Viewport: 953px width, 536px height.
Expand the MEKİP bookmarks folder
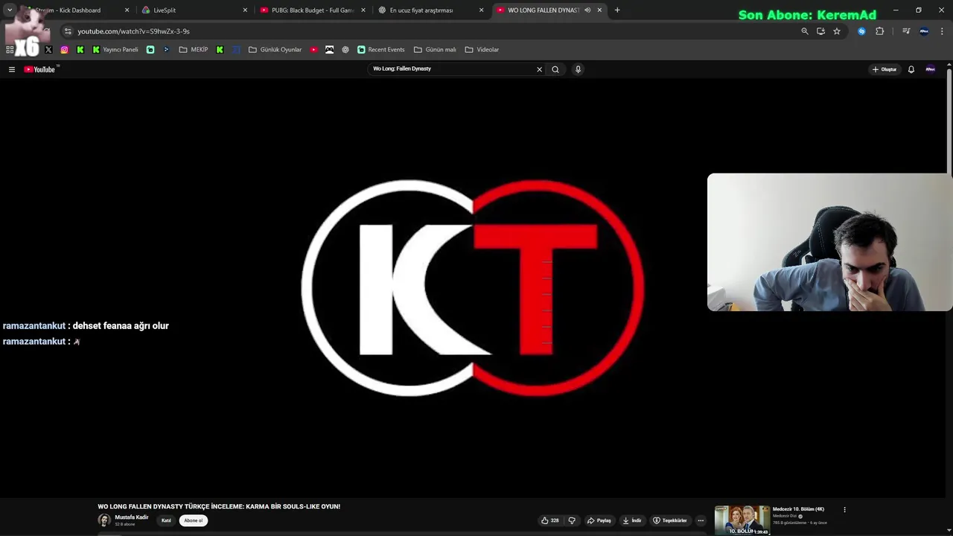pos(194,50)
